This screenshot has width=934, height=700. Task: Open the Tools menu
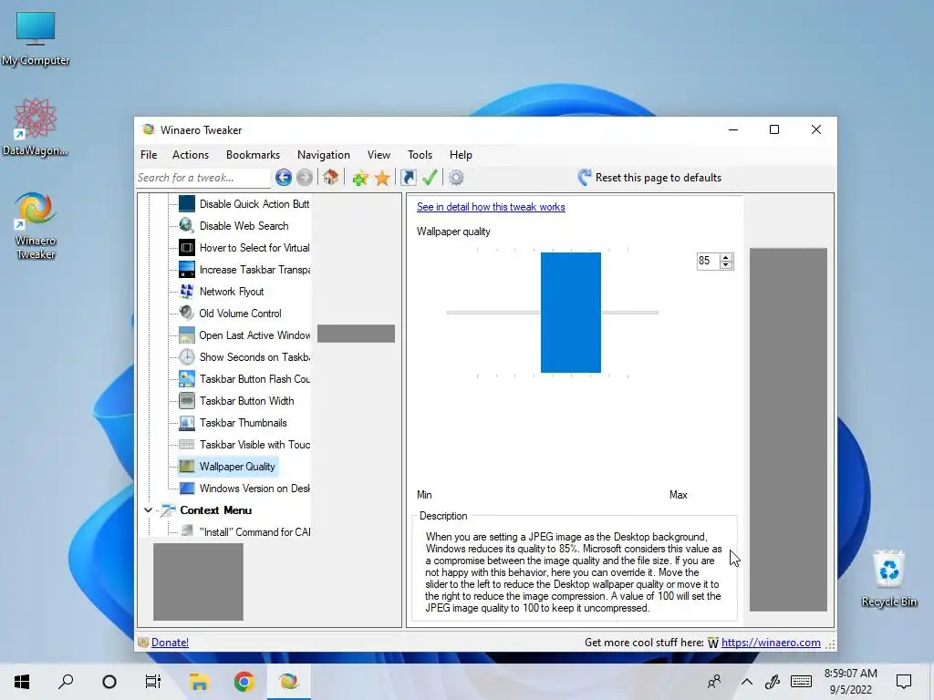420,155
